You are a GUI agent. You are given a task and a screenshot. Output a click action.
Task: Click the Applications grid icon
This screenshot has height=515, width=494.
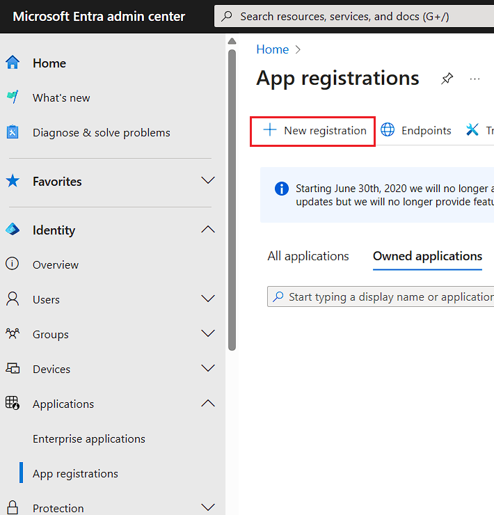[x=13, y=403]
